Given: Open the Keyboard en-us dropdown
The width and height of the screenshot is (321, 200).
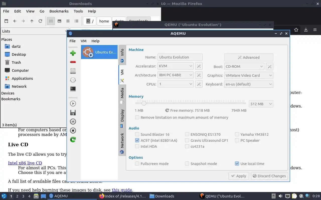Looking at the screenshot, I should tap(249, 84).
